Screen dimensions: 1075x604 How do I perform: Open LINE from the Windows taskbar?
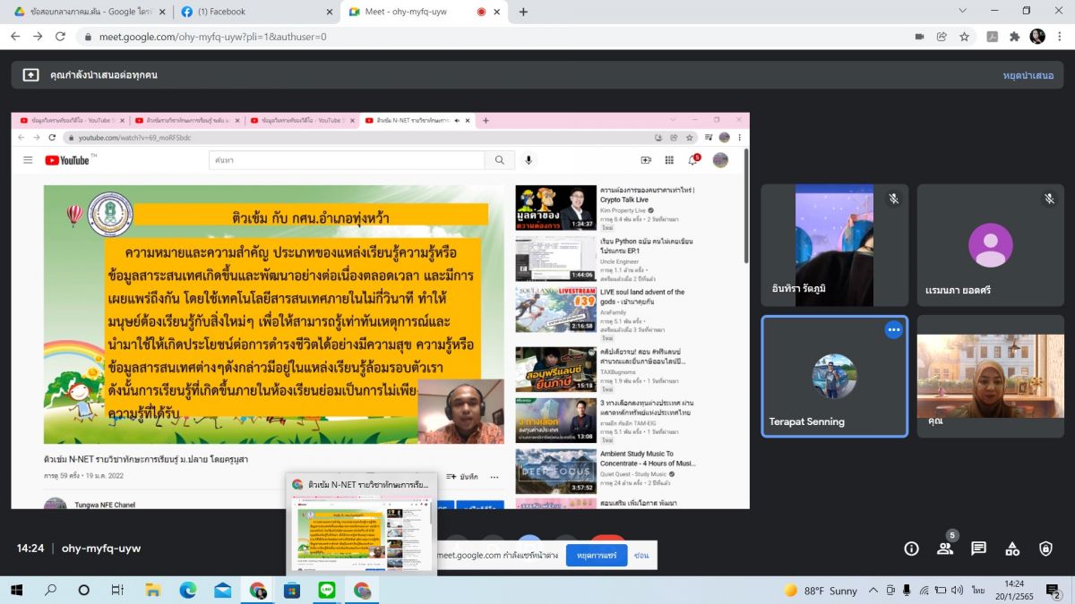tap(326, 591)
